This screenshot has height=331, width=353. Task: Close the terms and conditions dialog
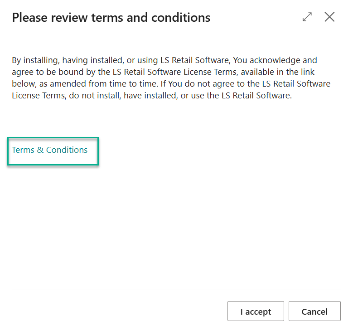pyautogui.click(x=329, y=17)
